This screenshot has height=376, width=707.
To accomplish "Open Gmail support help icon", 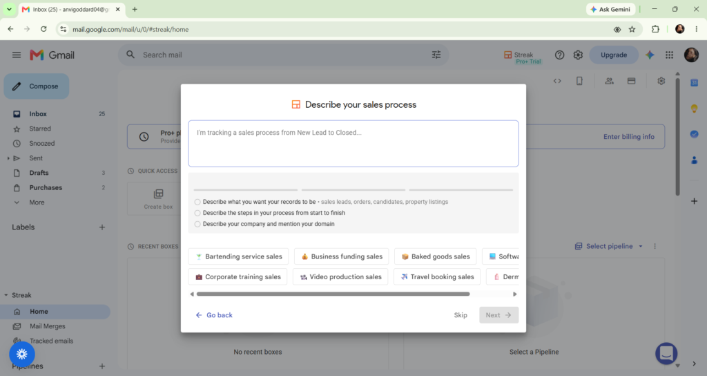I will tap(559, 55).
